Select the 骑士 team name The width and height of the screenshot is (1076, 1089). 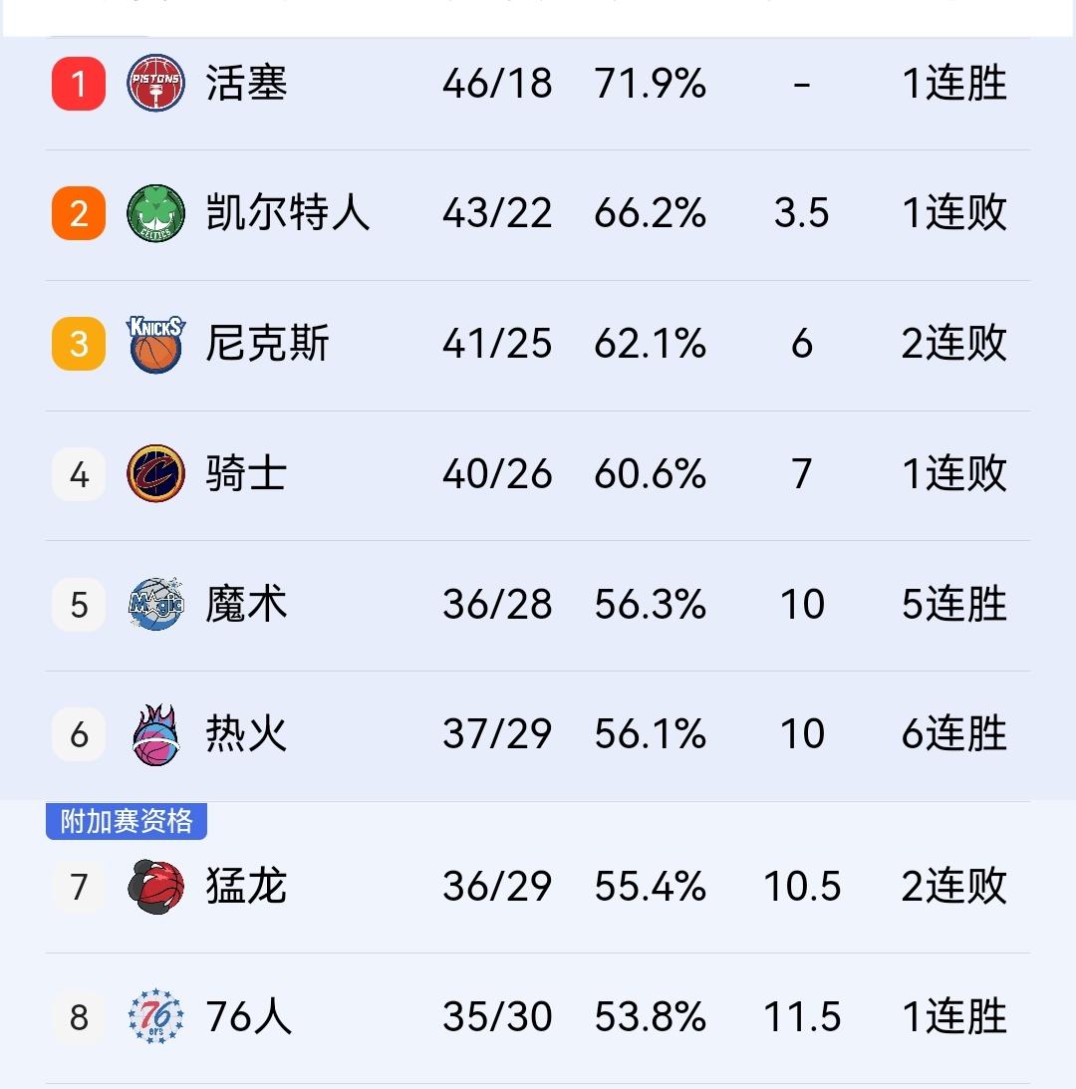pyautogui.click(x=244, y=474)
